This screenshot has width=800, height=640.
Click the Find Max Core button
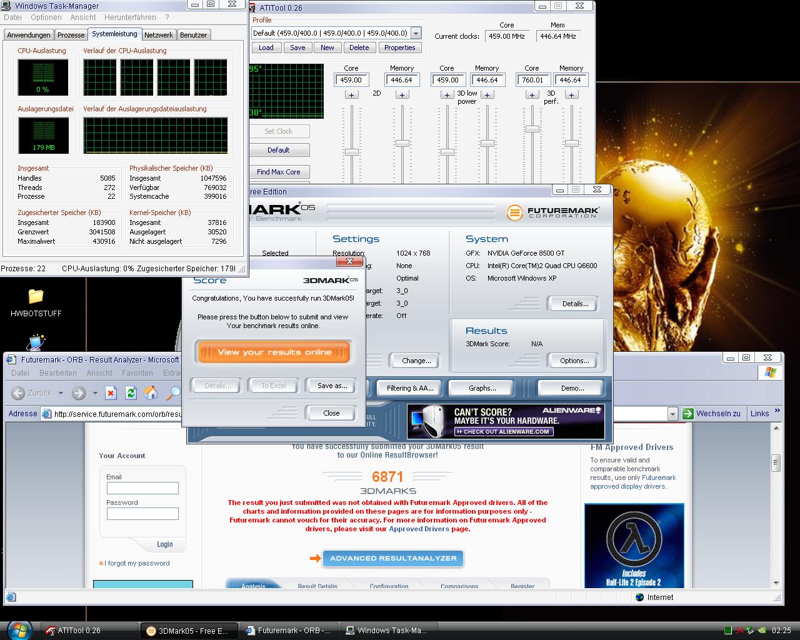[279, 172]
